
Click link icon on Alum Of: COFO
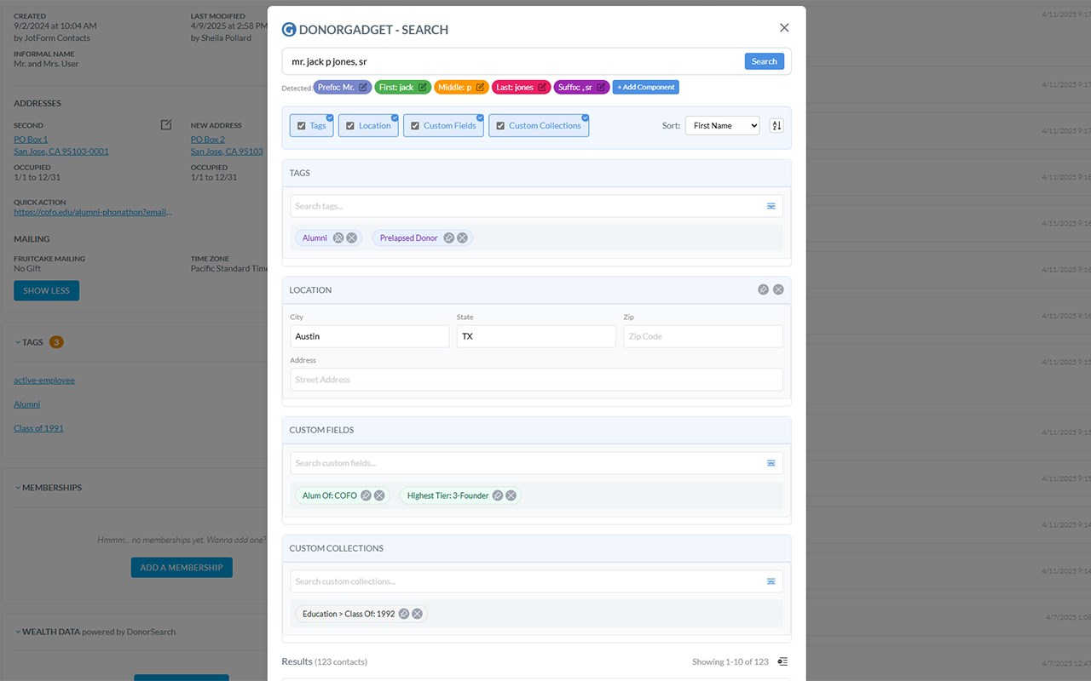click(367, 495)
